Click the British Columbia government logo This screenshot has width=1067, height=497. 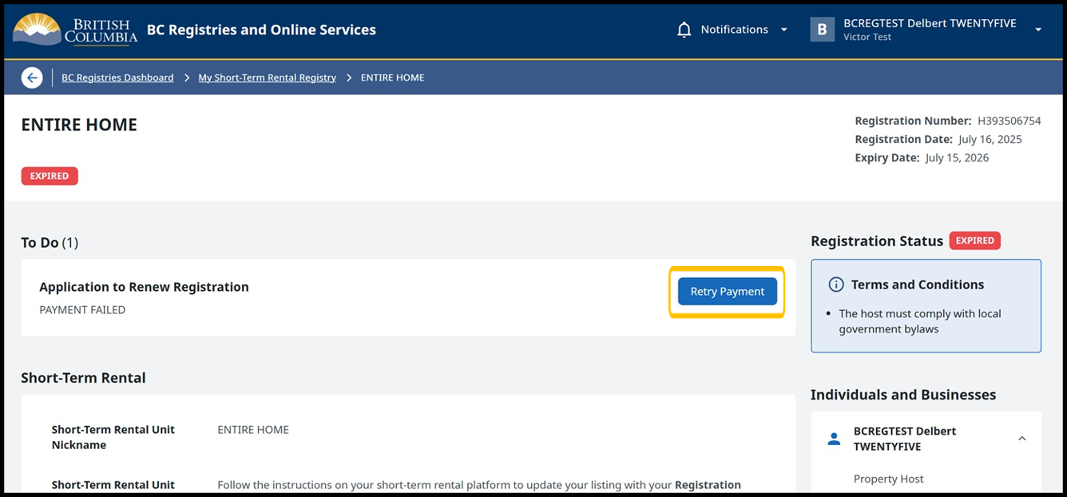(x=75, y=30)
